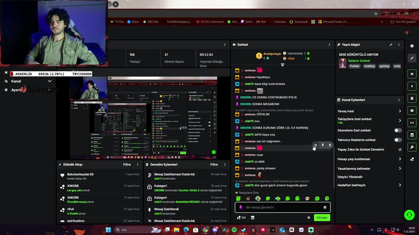Open the Sohbet panel three-dot menu
The height and width of the screenshot is (235, 419).
tap(329, 45)
